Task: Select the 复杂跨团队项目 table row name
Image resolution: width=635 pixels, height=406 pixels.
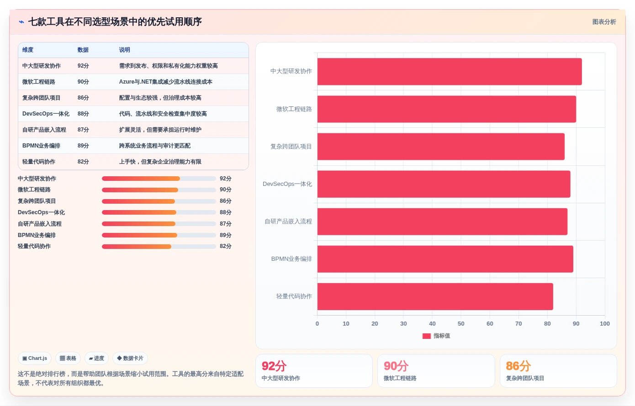Action: pos(42,98)
